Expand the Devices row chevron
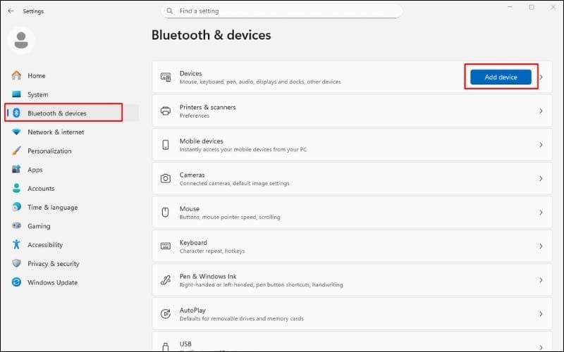Screen dimensions: 564x352 point(541,77)
